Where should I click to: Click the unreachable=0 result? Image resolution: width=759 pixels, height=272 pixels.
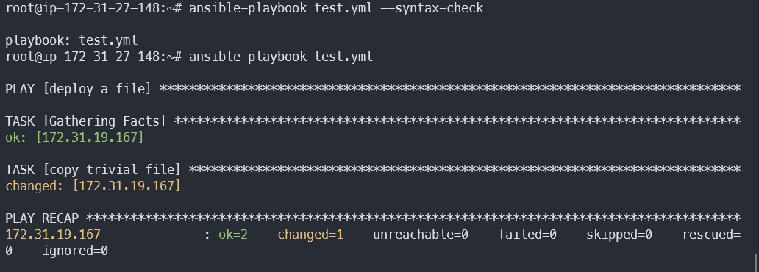(x=421, y=235)
